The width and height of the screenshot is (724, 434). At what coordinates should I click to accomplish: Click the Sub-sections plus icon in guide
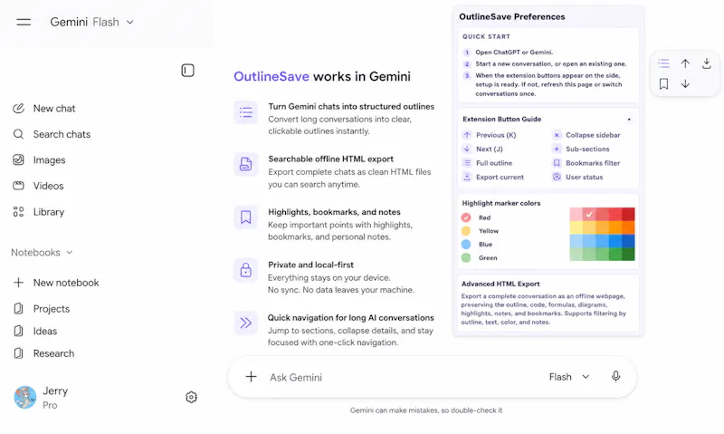point(557,149)
